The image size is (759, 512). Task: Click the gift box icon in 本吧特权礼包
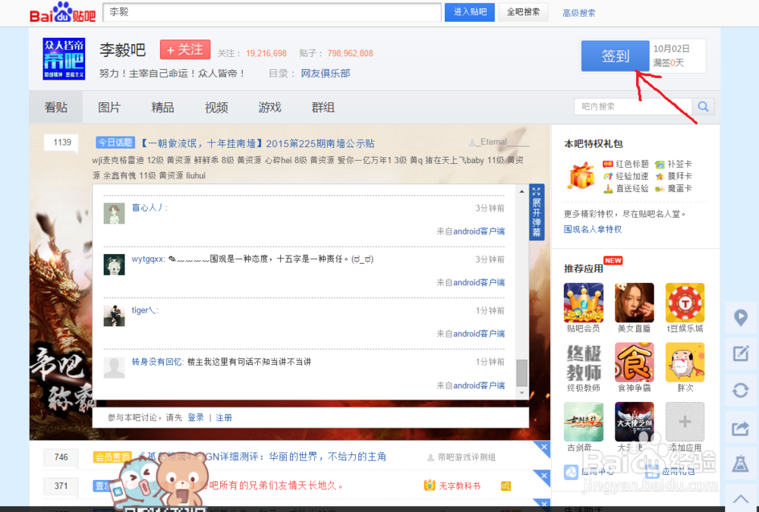pos(581,175)
